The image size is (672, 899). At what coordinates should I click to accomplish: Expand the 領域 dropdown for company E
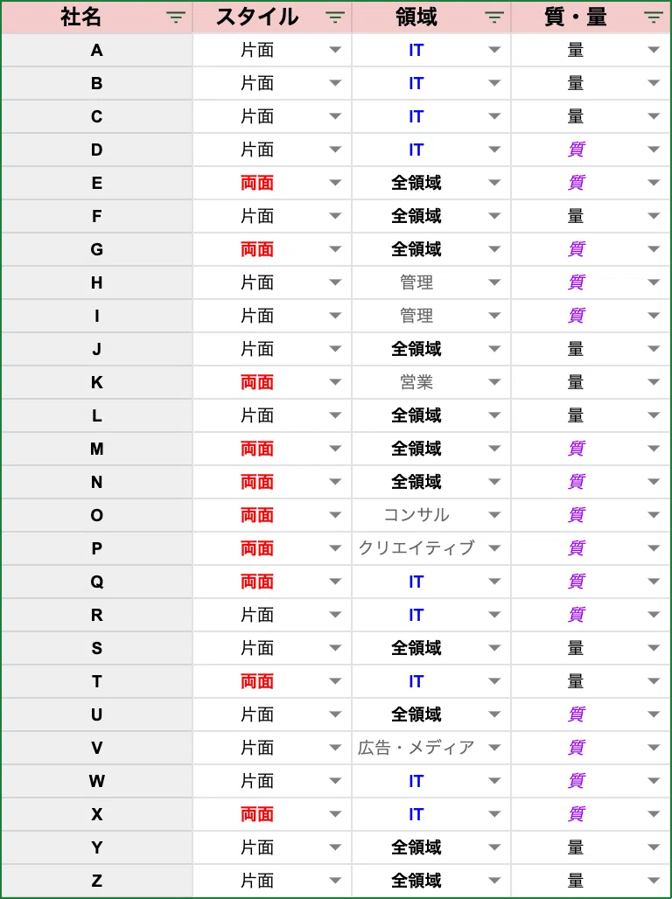coord(494,183)
